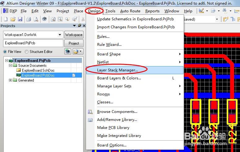This screenshot has width=240, height=152.
Task: Choose Layer Stack Manager menu entry
Action: [135, 70]
